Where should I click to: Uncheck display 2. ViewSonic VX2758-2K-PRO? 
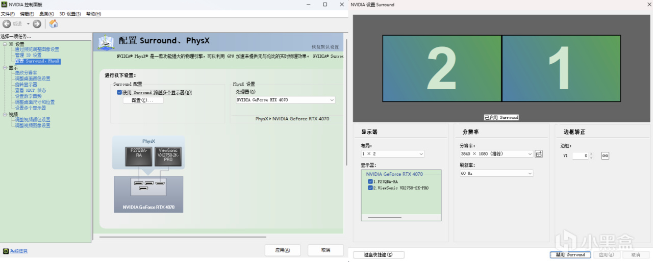point(370,188)
